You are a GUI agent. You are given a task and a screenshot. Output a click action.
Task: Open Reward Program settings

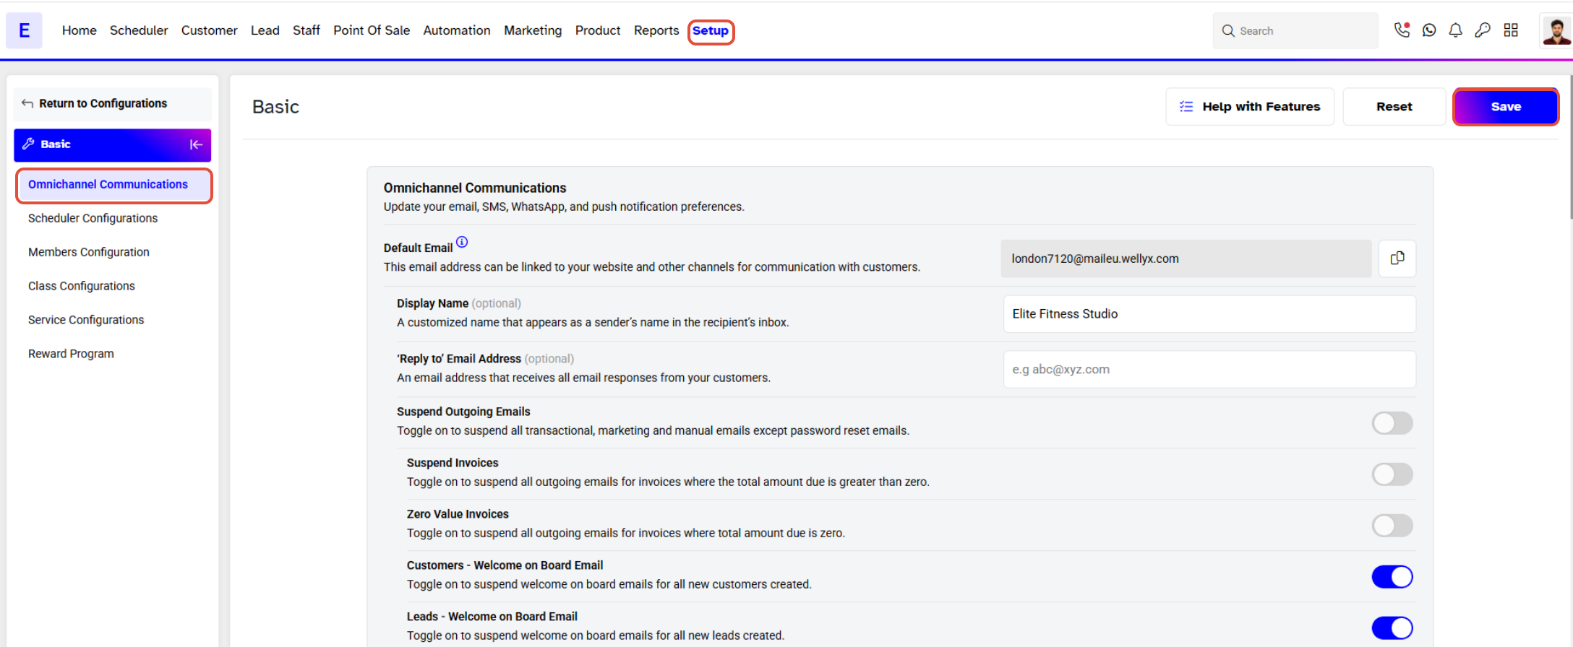click(x=71, y=354)
